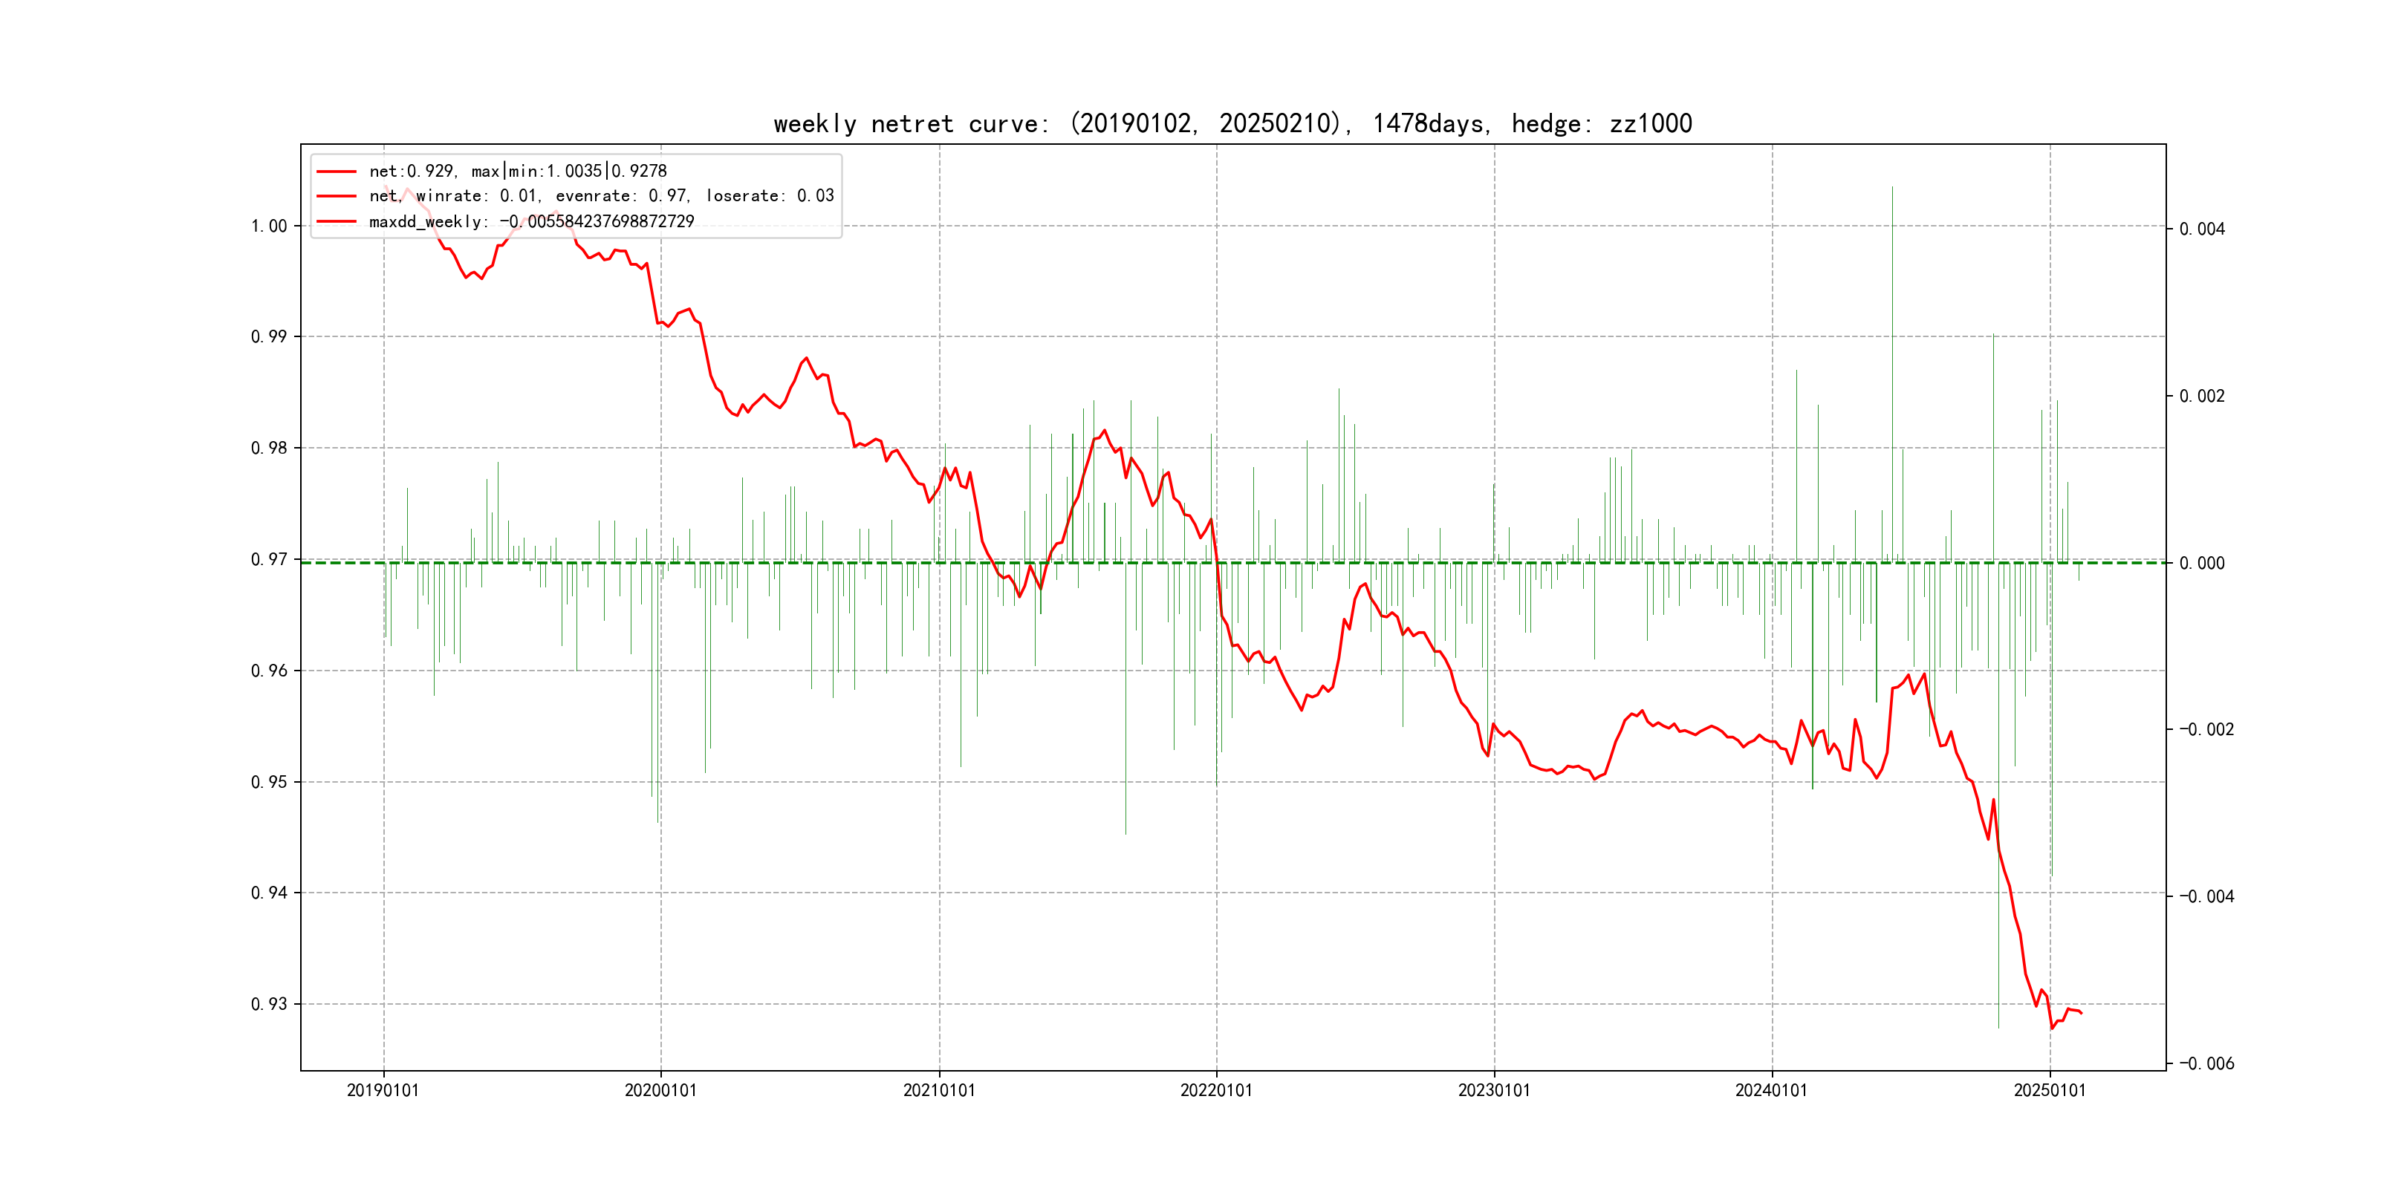This screenshot has height=1203, width=2407.
Task: Click the 0.93 left y-axis label
Action: pyautogui.click(x=269, y=1004)
